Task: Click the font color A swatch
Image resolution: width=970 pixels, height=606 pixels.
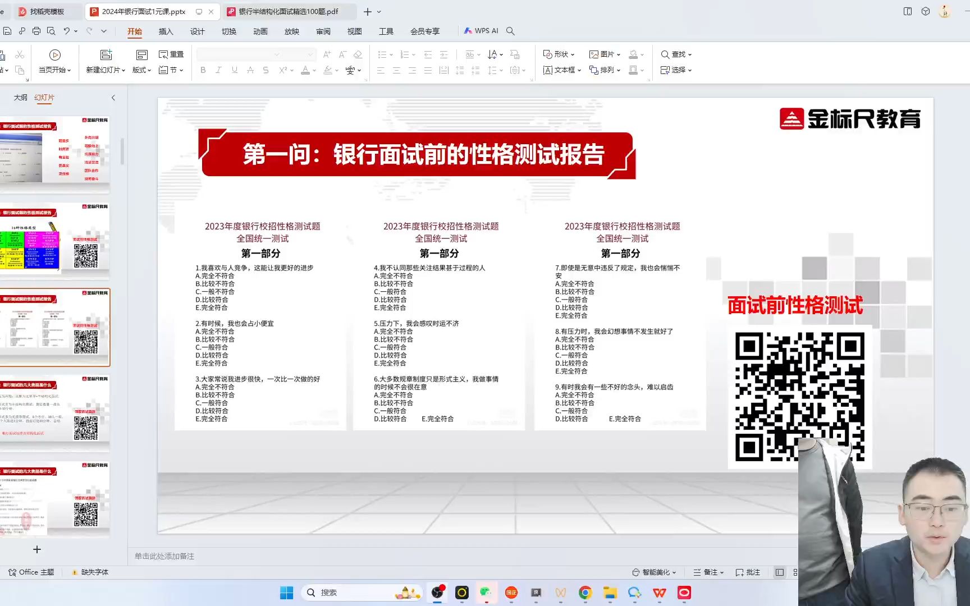Action: (305, 70)
